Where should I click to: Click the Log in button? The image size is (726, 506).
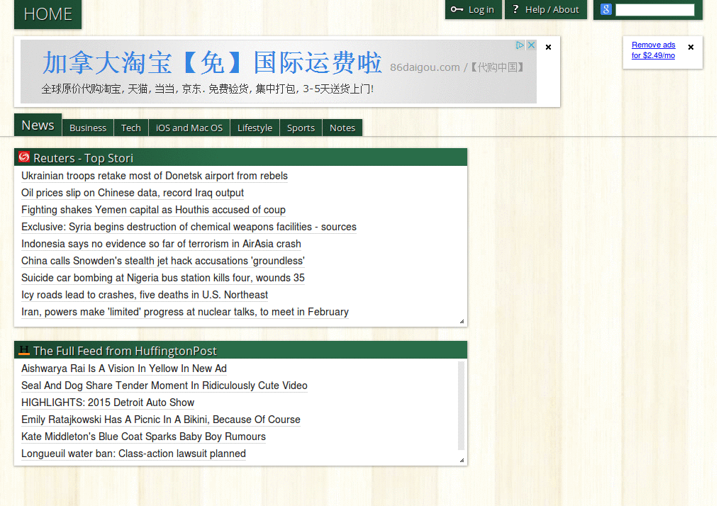[x=473, y=10]
